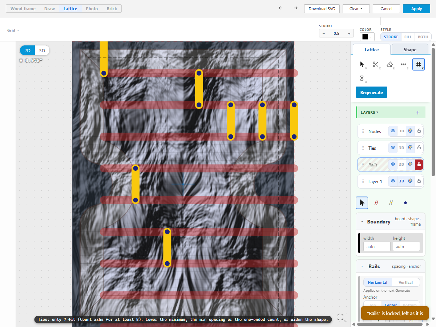Add a new layer with plus icon
Image resolution: width=436 pixels, height=327 pixels.
[418, 113]
